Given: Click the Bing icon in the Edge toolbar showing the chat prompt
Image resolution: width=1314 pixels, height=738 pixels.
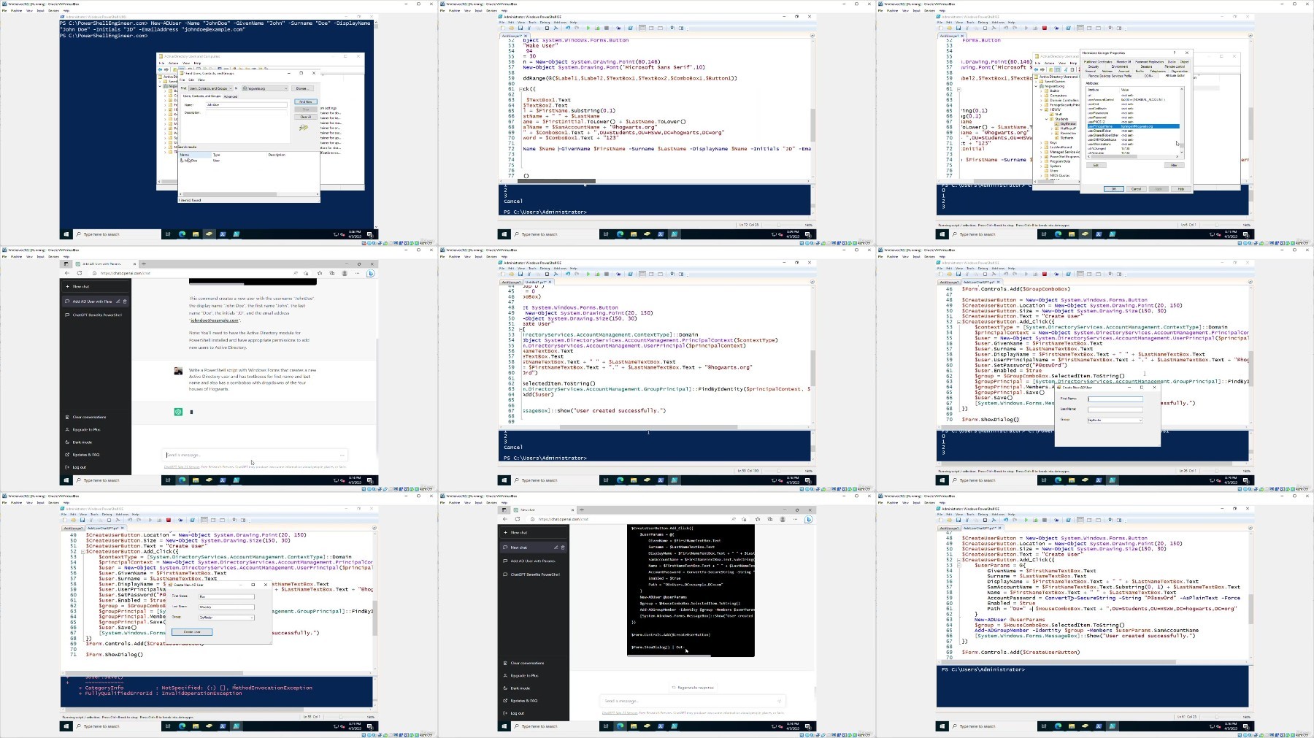Looking at the screenshot, I should tap(370, 273).
